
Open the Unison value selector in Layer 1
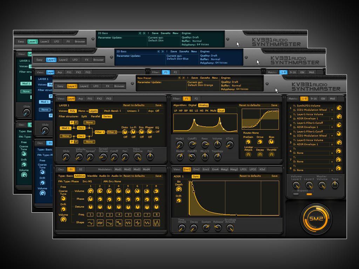click(x=138, y=111)
